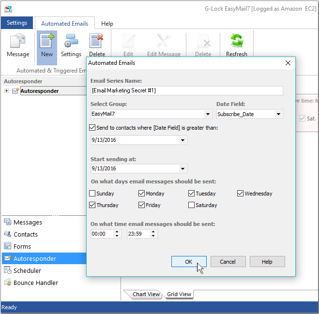
Task: Click Cancel in Automated Emails dialog
Action: point(228,262)
